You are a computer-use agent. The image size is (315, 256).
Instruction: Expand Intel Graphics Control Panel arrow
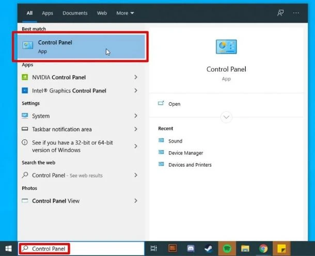tap(136, 90)
